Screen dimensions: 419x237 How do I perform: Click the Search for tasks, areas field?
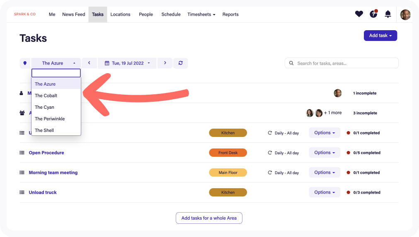pyautogui.click(x=341, y=63)
